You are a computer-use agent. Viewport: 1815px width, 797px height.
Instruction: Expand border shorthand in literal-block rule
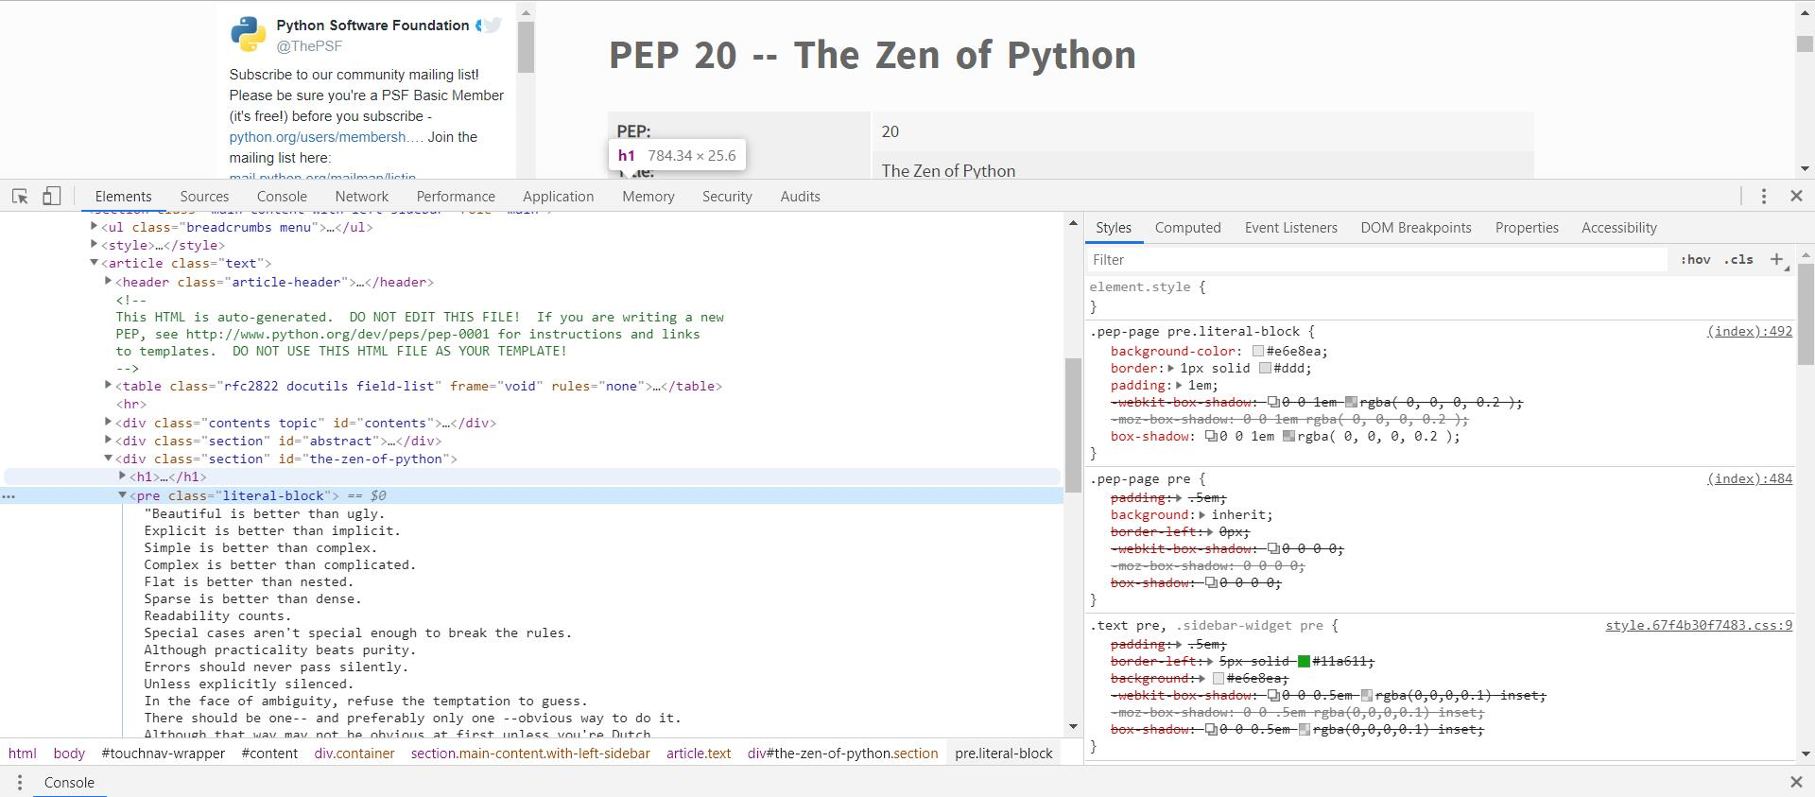(1170, 369)
